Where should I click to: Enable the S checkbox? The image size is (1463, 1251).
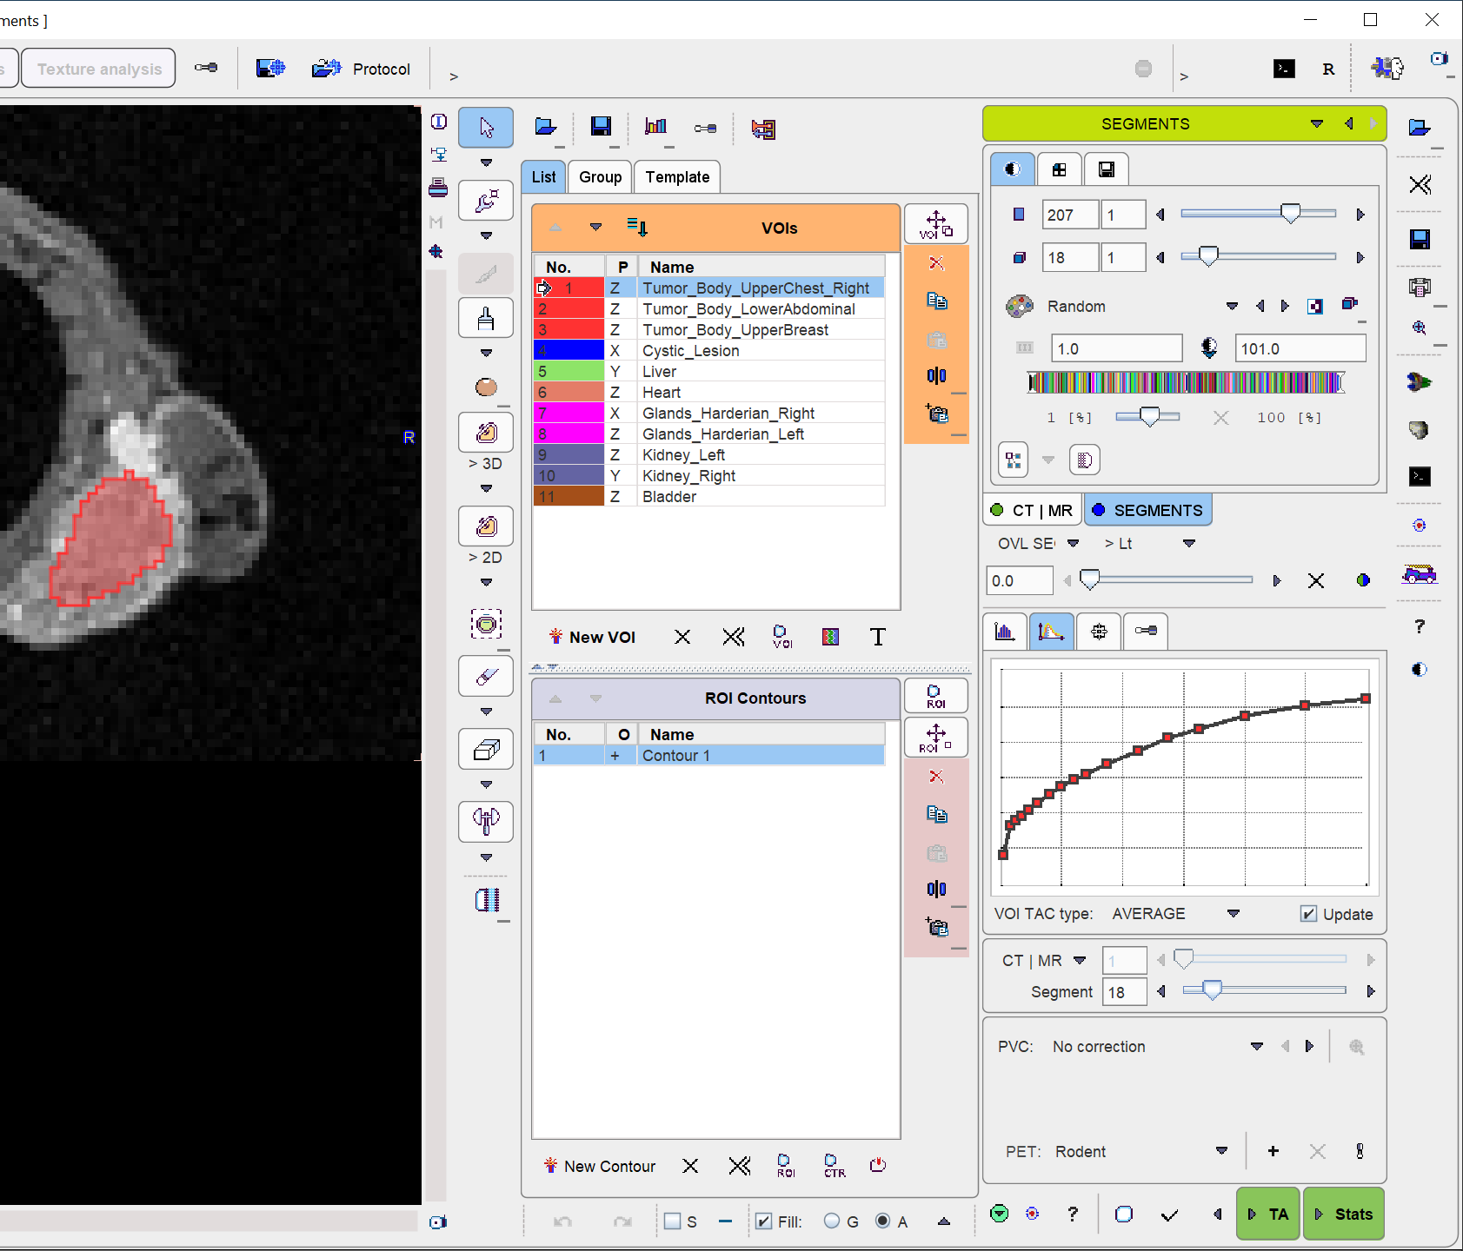pyautogui.click(x=672, y=1221)
